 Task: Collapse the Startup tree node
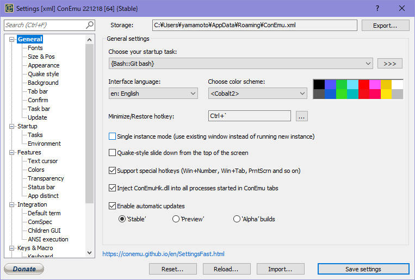(11, 126)
